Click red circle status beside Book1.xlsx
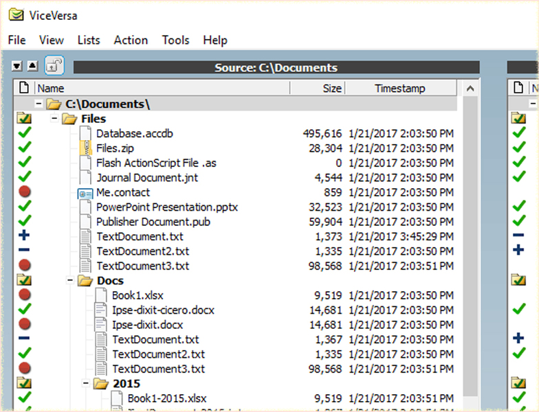 click(x=25, y=295)
